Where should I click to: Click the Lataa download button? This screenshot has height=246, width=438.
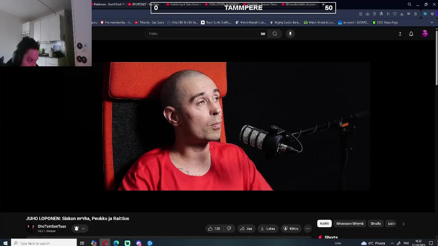[268, 229]
